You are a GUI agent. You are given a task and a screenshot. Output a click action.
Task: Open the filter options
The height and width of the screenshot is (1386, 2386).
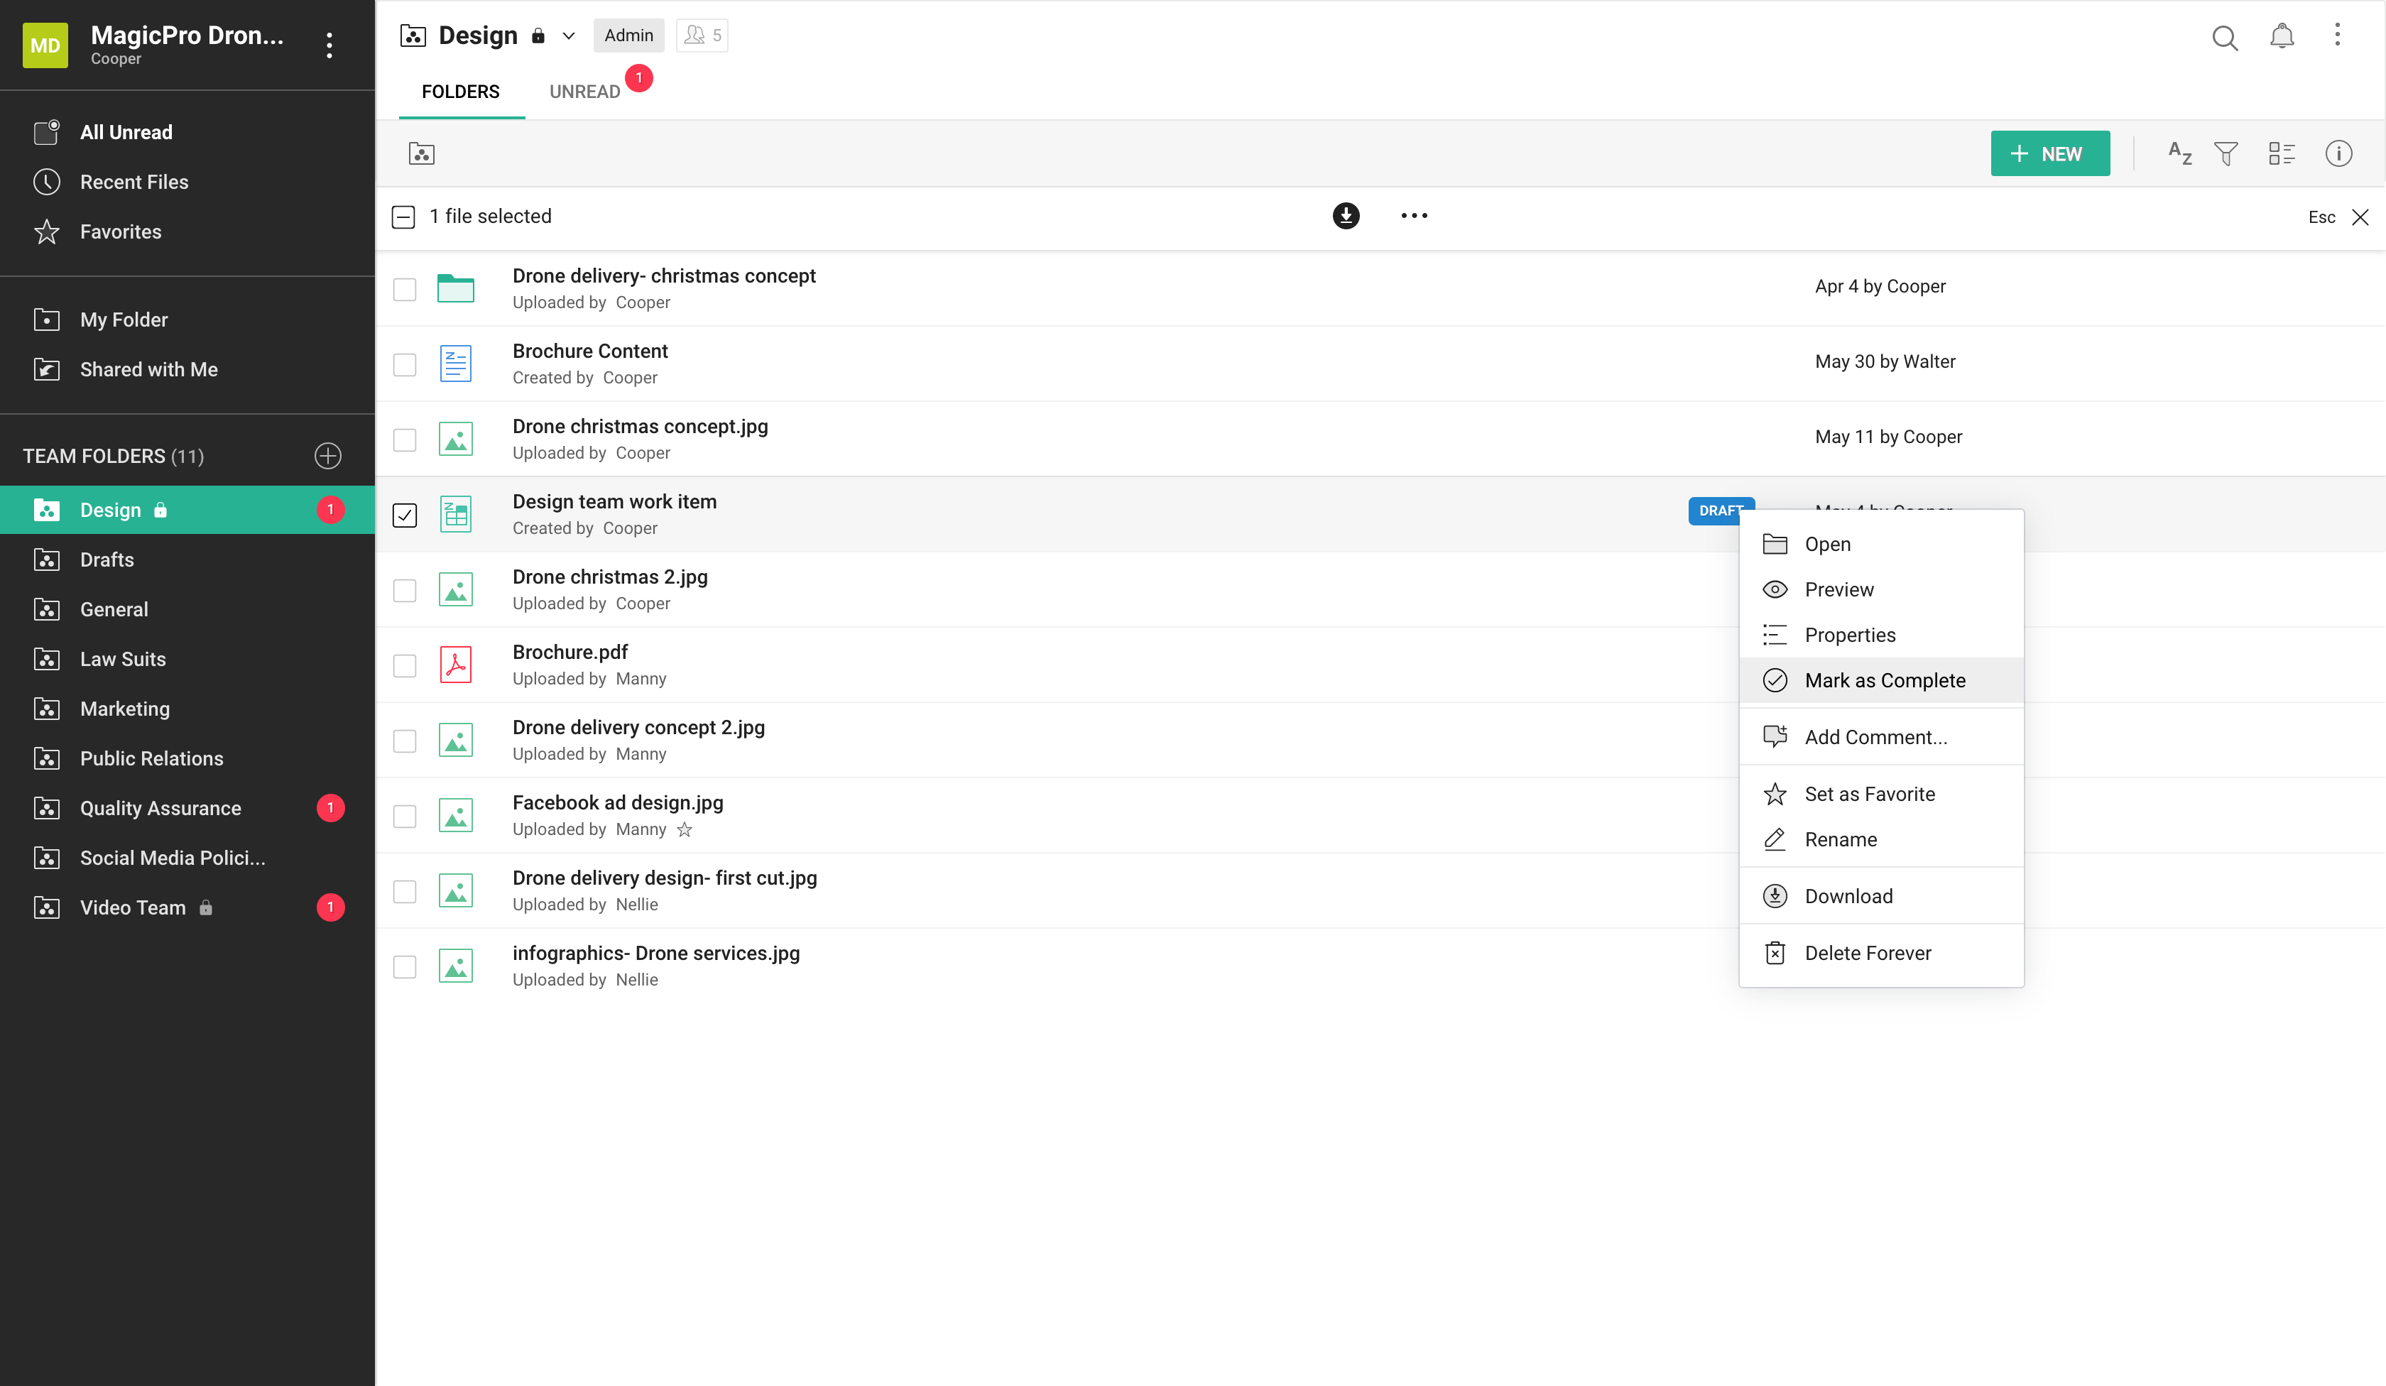click(2226, 153)
